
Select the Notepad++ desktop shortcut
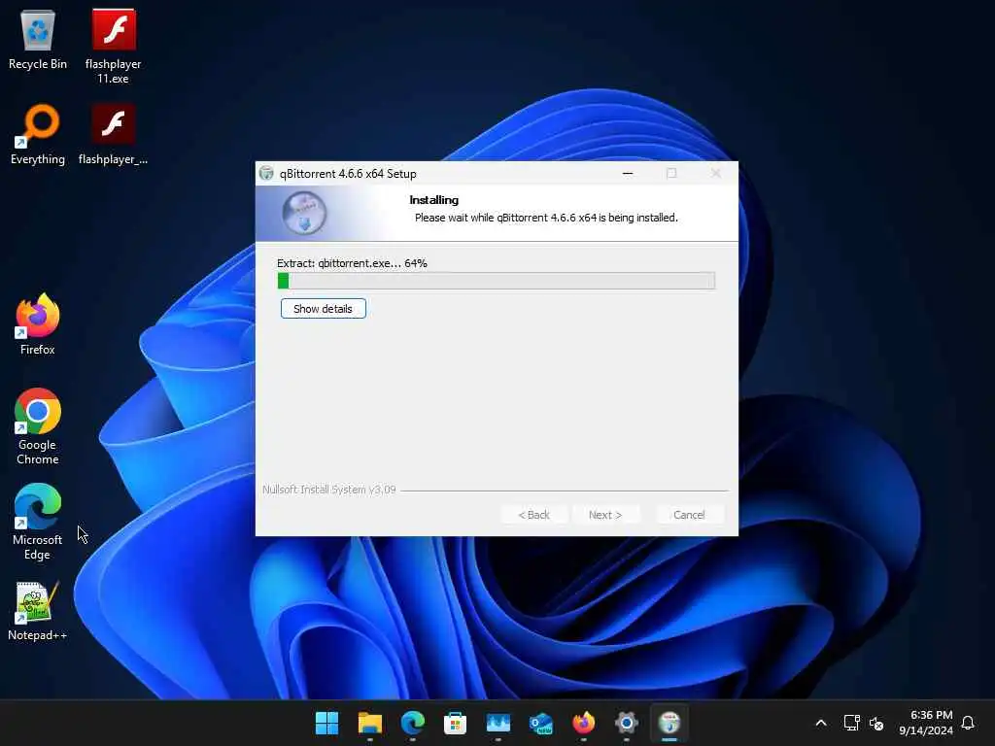coord(38,610)
